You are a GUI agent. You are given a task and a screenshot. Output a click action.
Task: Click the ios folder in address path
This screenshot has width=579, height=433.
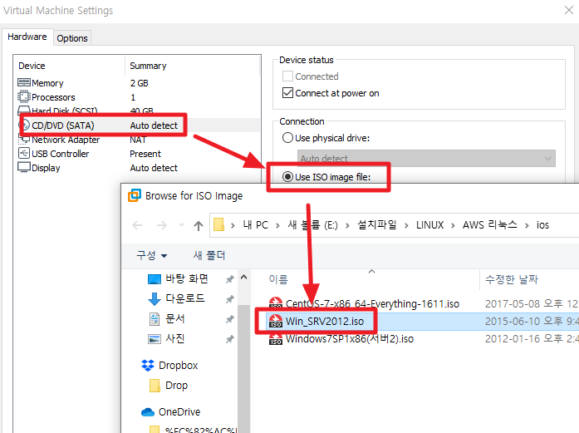point(542,225)
